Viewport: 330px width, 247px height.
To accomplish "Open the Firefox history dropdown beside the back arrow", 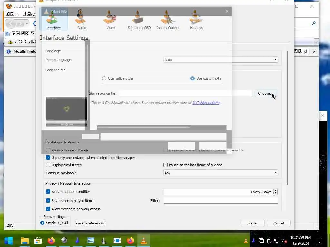I will (x=27, y=23).
